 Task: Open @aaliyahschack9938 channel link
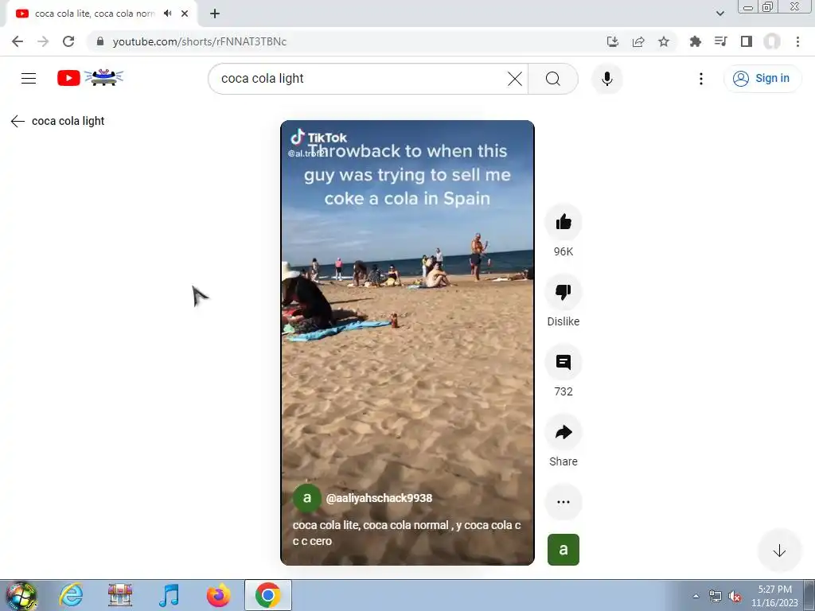tap(379, 498)
